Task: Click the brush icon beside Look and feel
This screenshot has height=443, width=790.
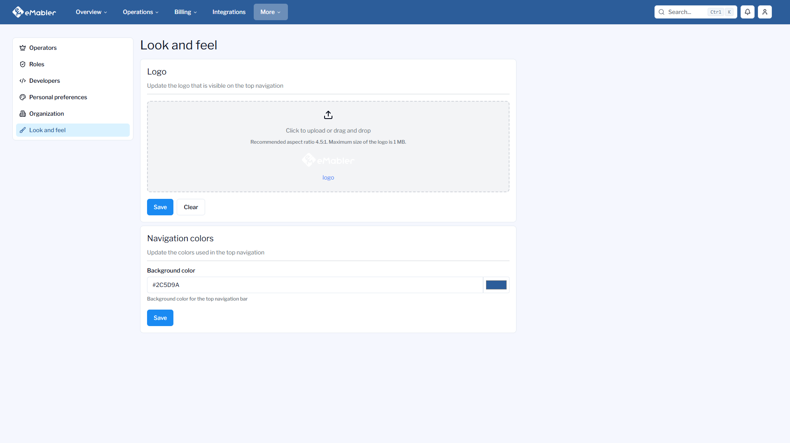Action: (23, 130)
